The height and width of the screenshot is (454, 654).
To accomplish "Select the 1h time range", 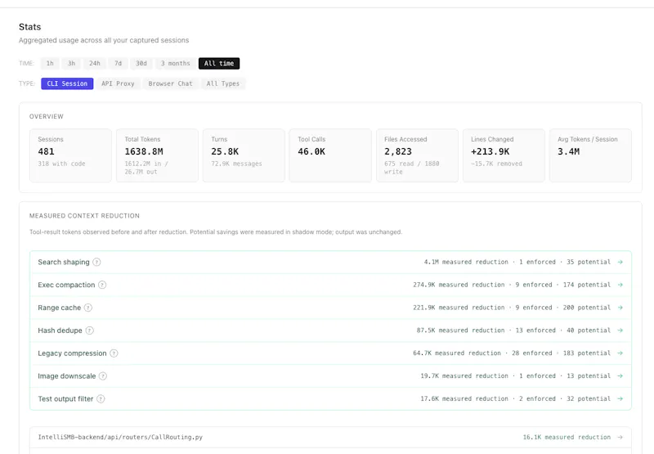I will pyautogui.click(x=50, y=64).
